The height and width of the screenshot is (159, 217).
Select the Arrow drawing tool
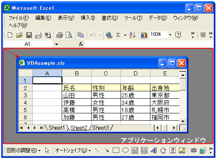pos(107,150)
